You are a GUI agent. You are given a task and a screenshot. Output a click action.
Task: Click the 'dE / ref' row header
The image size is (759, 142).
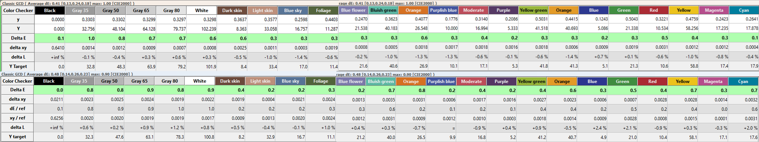pyautogui.click(x=17, y=109)
